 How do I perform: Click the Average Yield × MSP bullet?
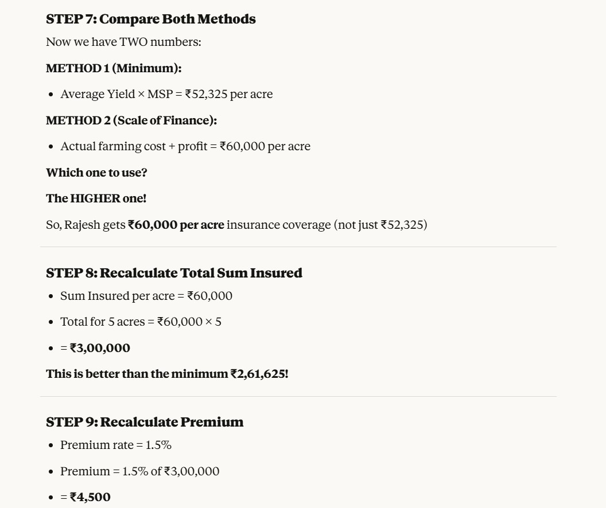point(166,94)
